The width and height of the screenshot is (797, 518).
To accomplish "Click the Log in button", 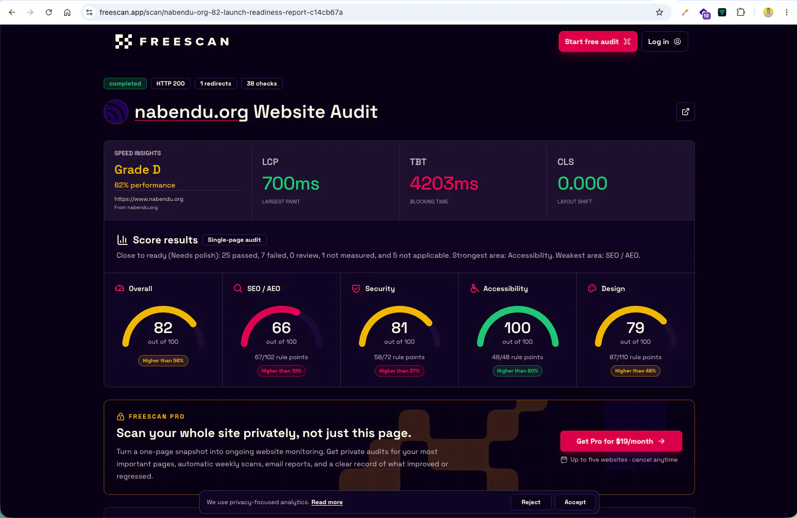I will click(665, 42).
